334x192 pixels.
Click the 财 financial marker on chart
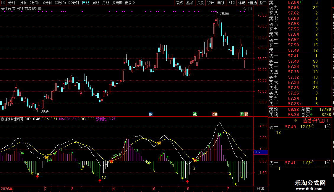[x=151, y=114]
